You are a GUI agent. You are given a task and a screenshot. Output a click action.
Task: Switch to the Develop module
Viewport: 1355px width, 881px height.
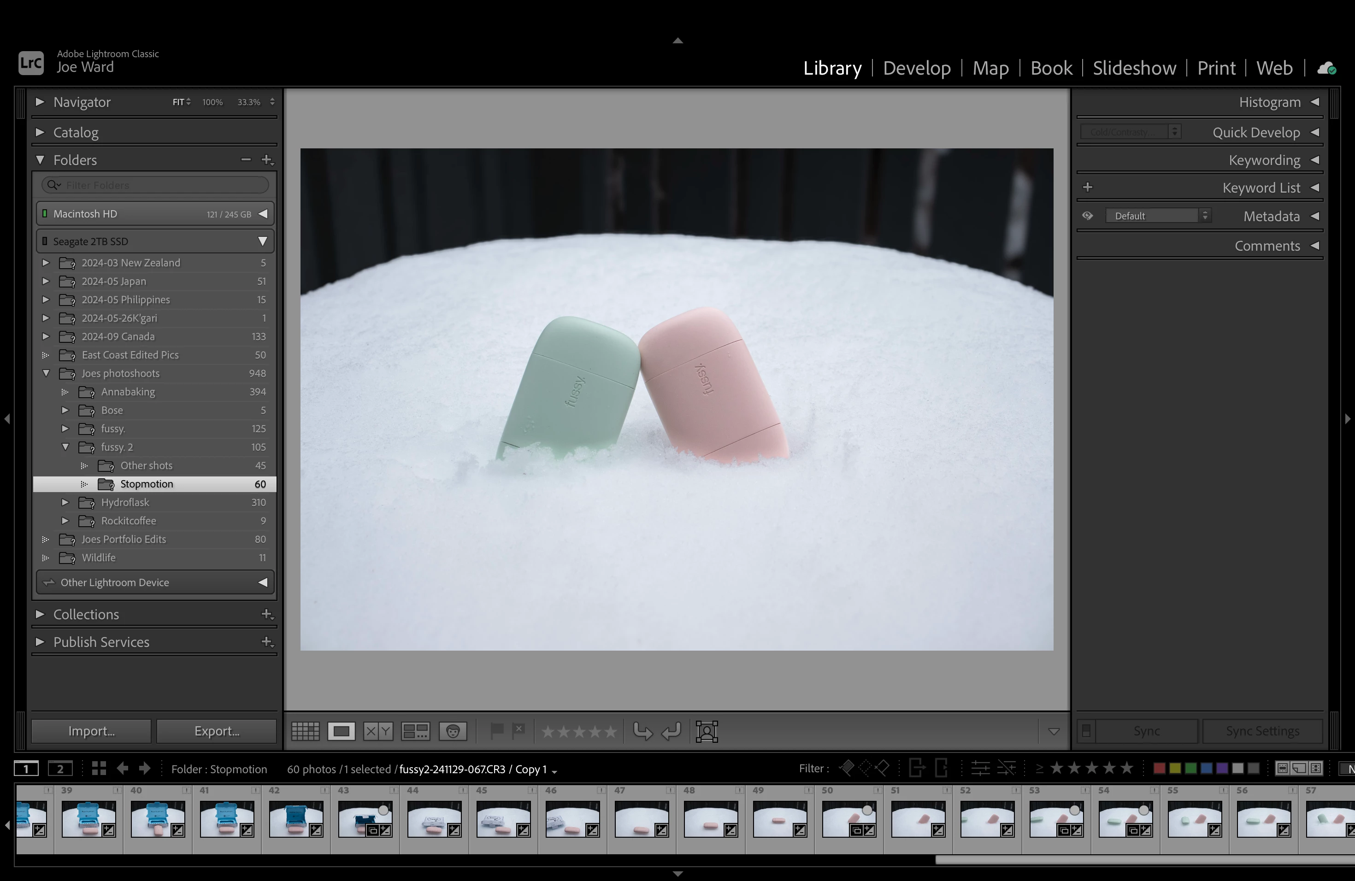pyautogui.click(x=917, y=68)
